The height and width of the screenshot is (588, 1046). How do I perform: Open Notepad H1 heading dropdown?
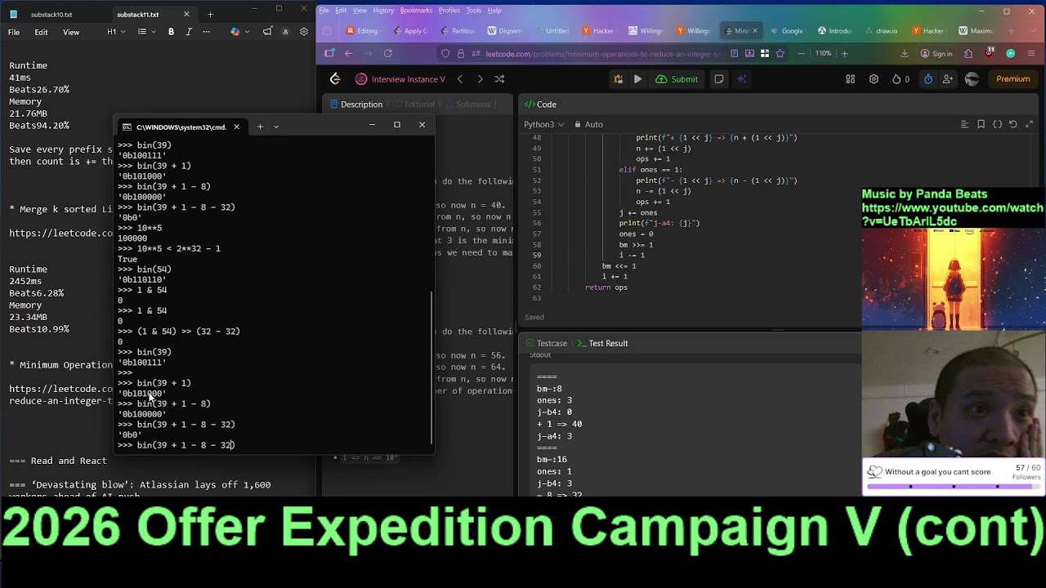(x=116, y=32)
